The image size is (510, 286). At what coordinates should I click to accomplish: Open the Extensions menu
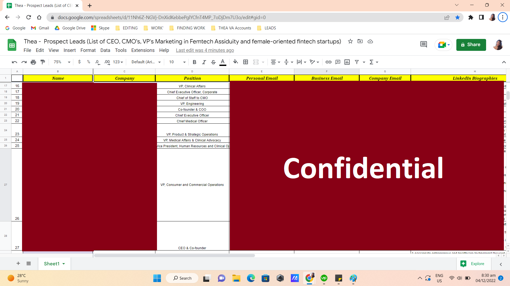coord(143,50)
